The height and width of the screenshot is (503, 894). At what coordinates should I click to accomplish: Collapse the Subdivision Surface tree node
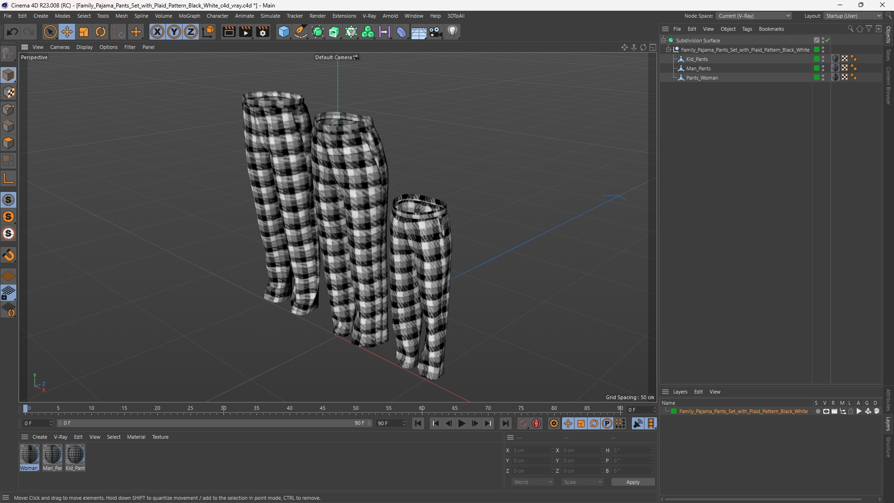[663, 41]
